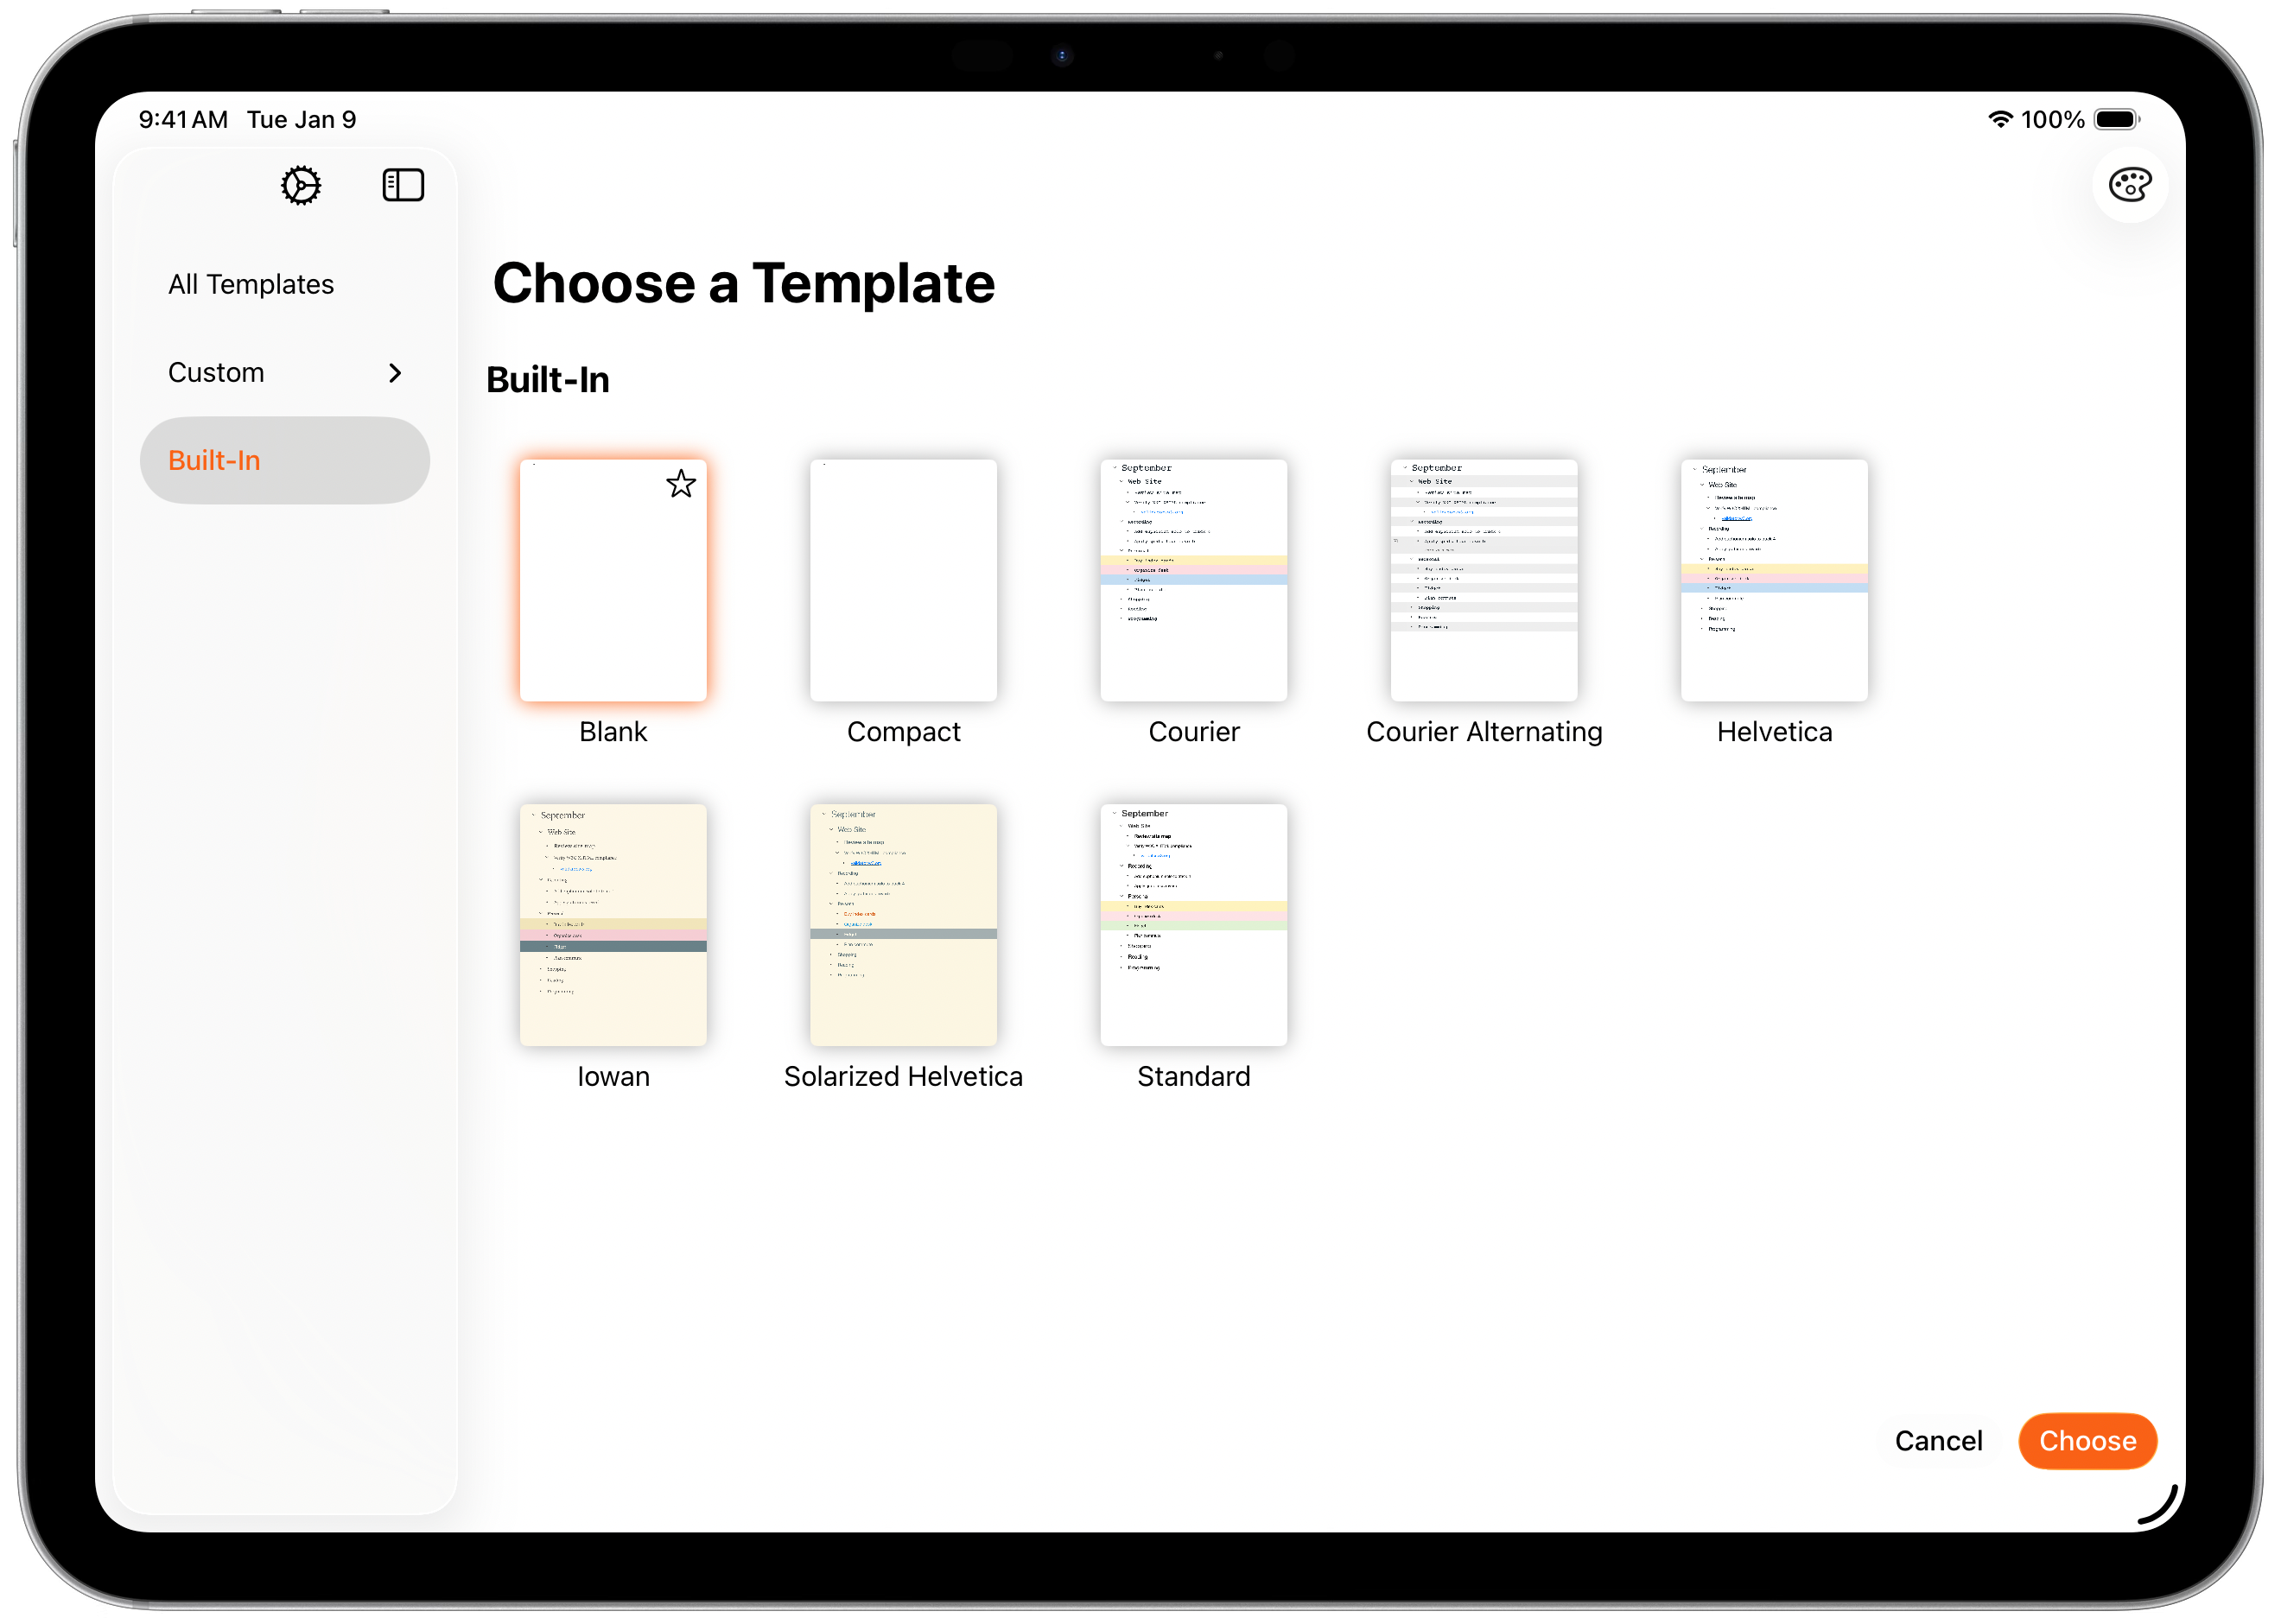This screenshot has height=1624, width=2281.
Task: Choose the Helvetica template thumbnail
Action: 1773,581
